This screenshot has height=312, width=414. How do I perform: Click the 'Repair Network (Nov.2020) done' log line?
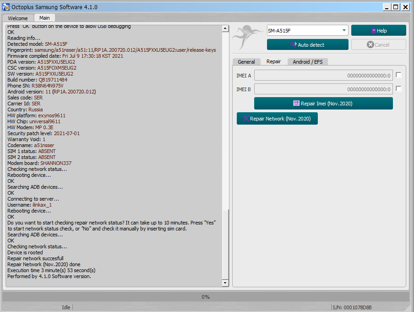tap(44, 264)
